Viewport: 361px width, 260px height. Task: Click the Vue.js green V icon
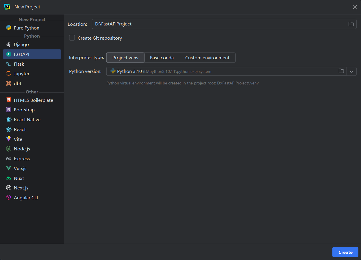coord(8,168)
